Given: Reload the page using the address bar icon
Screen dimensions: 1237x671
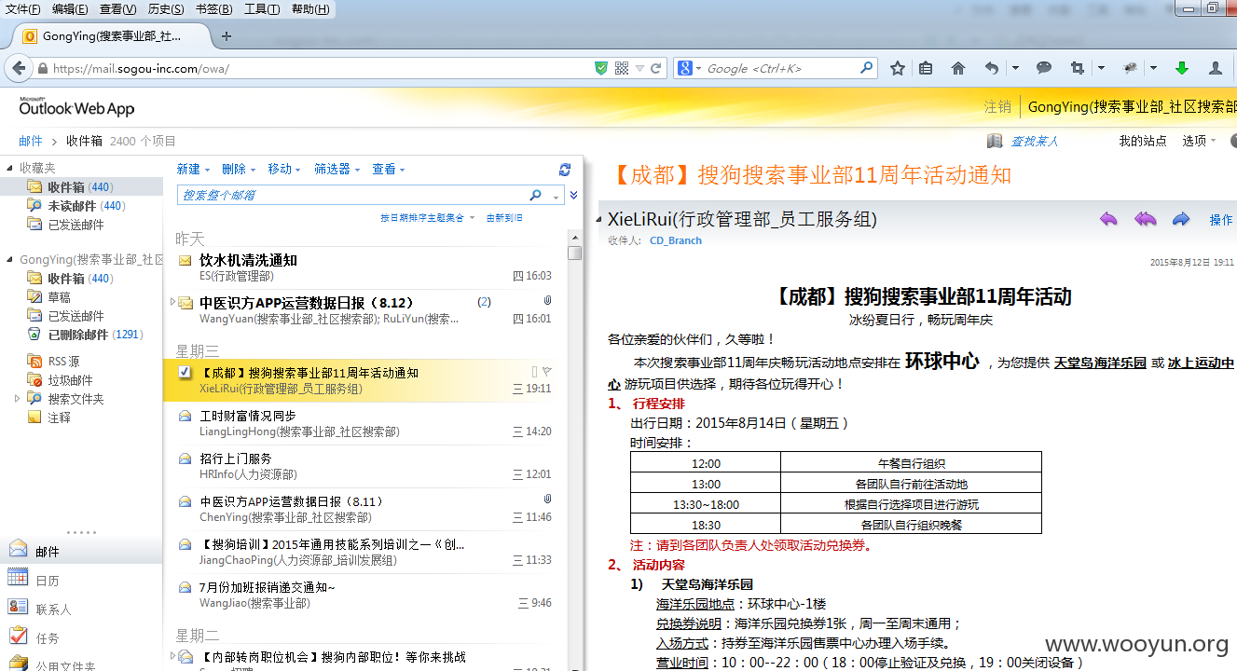Looking at the screenshot, I should click(x=656, y=68).
